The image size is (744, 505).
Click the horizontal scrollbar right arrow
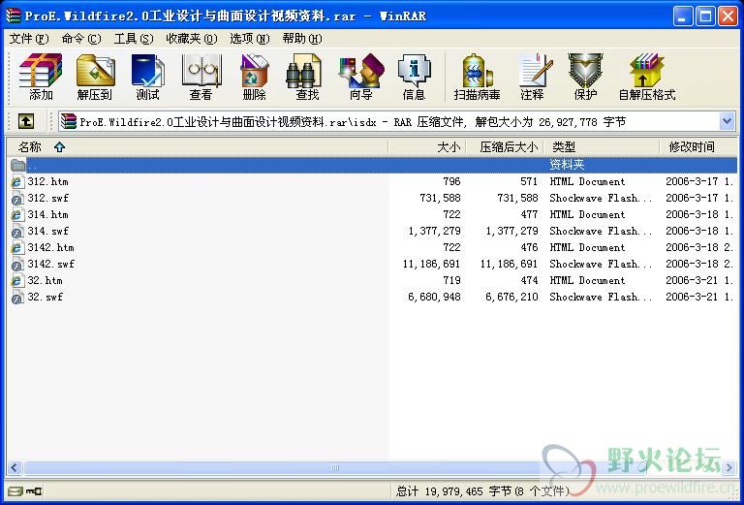[729, 468]
